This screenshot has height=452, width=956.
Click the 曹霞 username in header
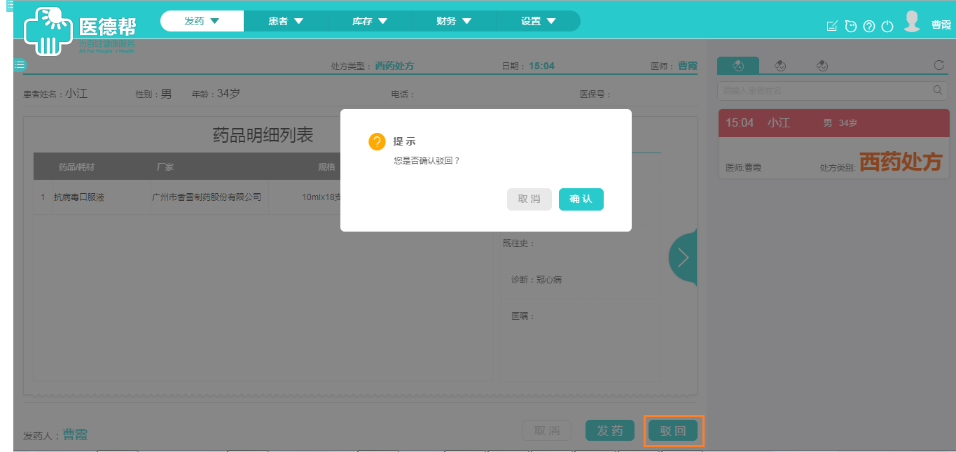click(941, 24)
